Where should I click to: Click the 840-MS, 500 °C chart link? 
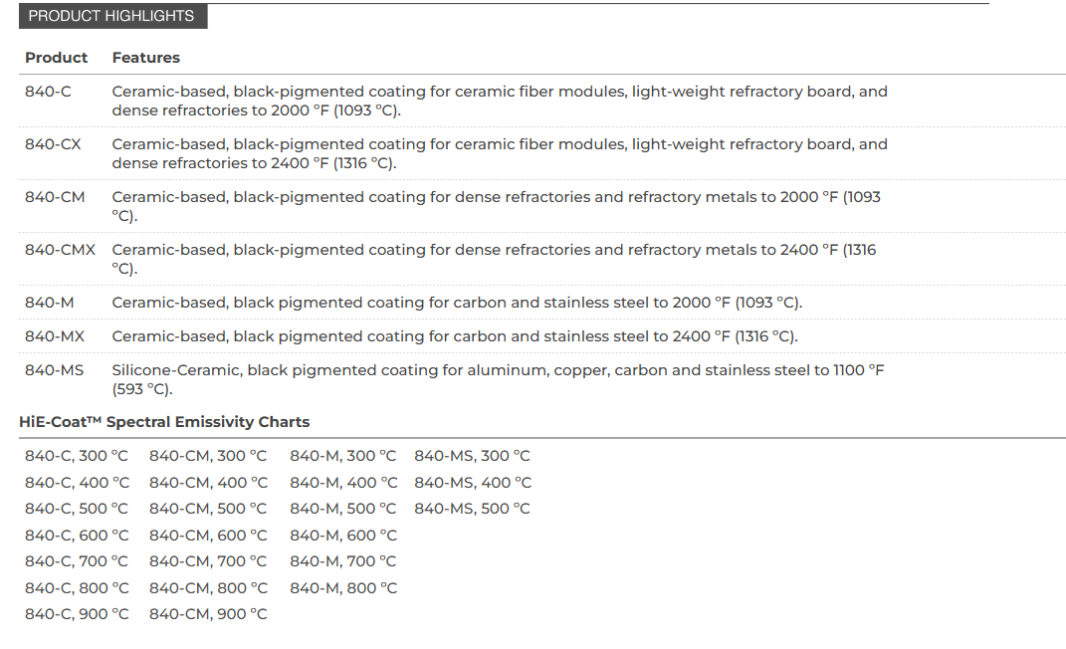point(472,509)
